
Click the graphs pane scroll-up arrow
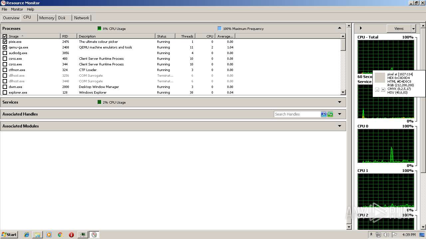pos(423,26)
